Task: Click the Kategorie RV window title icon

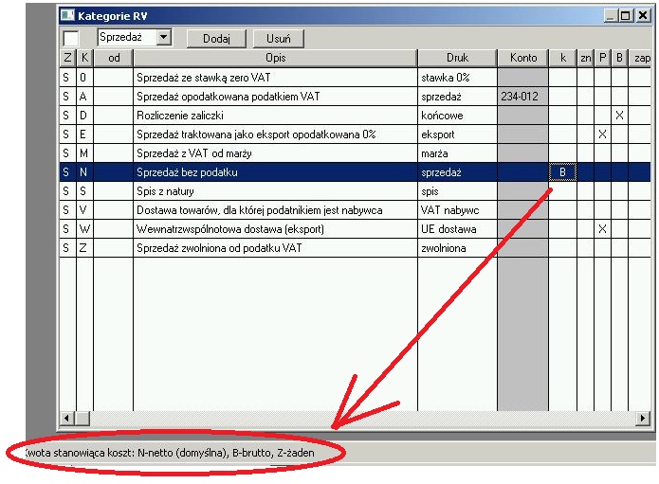Action: pyautogui.click(x=67, y=15)
